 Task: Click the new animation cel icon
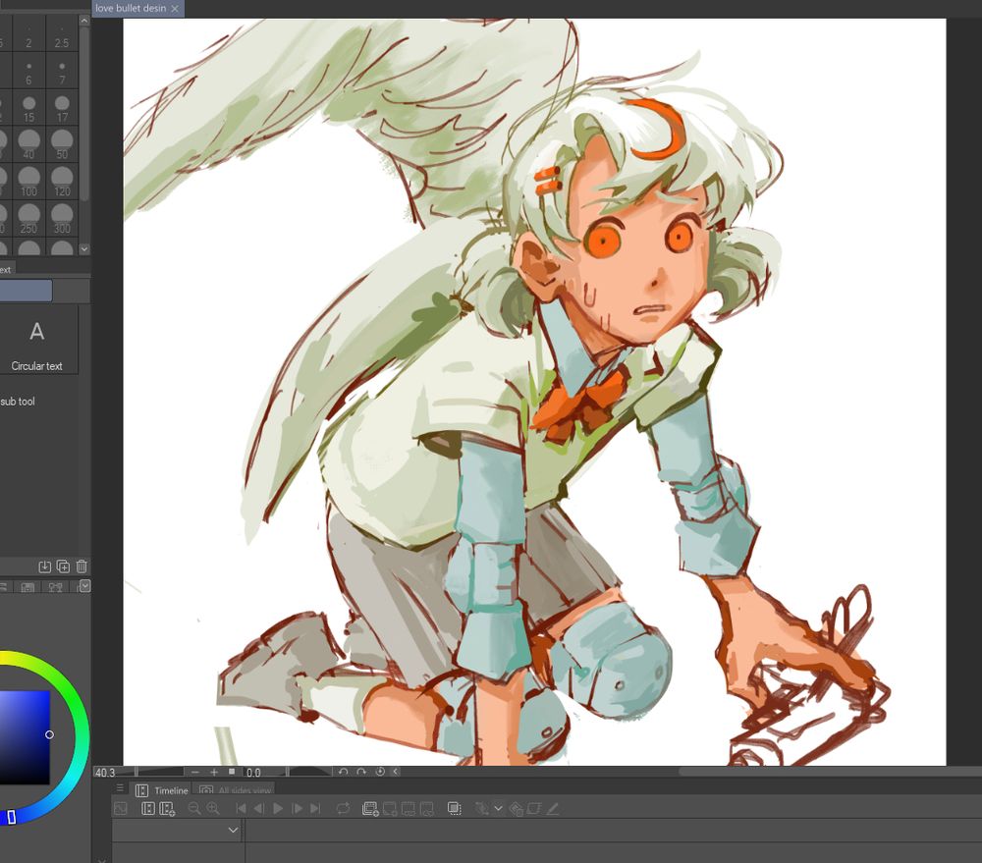click(x=390, y=809)
